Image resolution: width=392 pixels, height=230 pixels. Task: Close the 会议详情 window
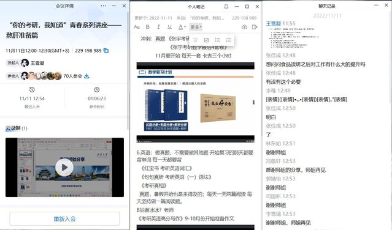pyautogui.click(x=124, y=6)
